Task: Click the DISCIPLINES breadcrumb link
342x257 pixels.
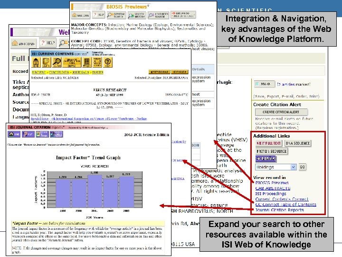Action: pos(59,72)
